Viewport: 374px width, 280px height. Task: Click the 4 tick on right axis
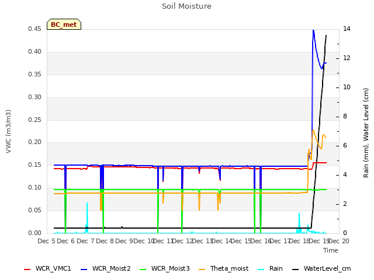pos(345,175)
